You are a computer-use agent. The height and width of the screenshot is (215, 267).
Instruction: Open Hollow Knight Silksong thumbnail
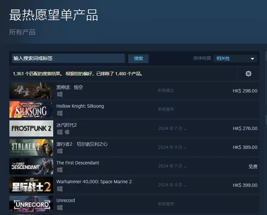click(31, 110)
